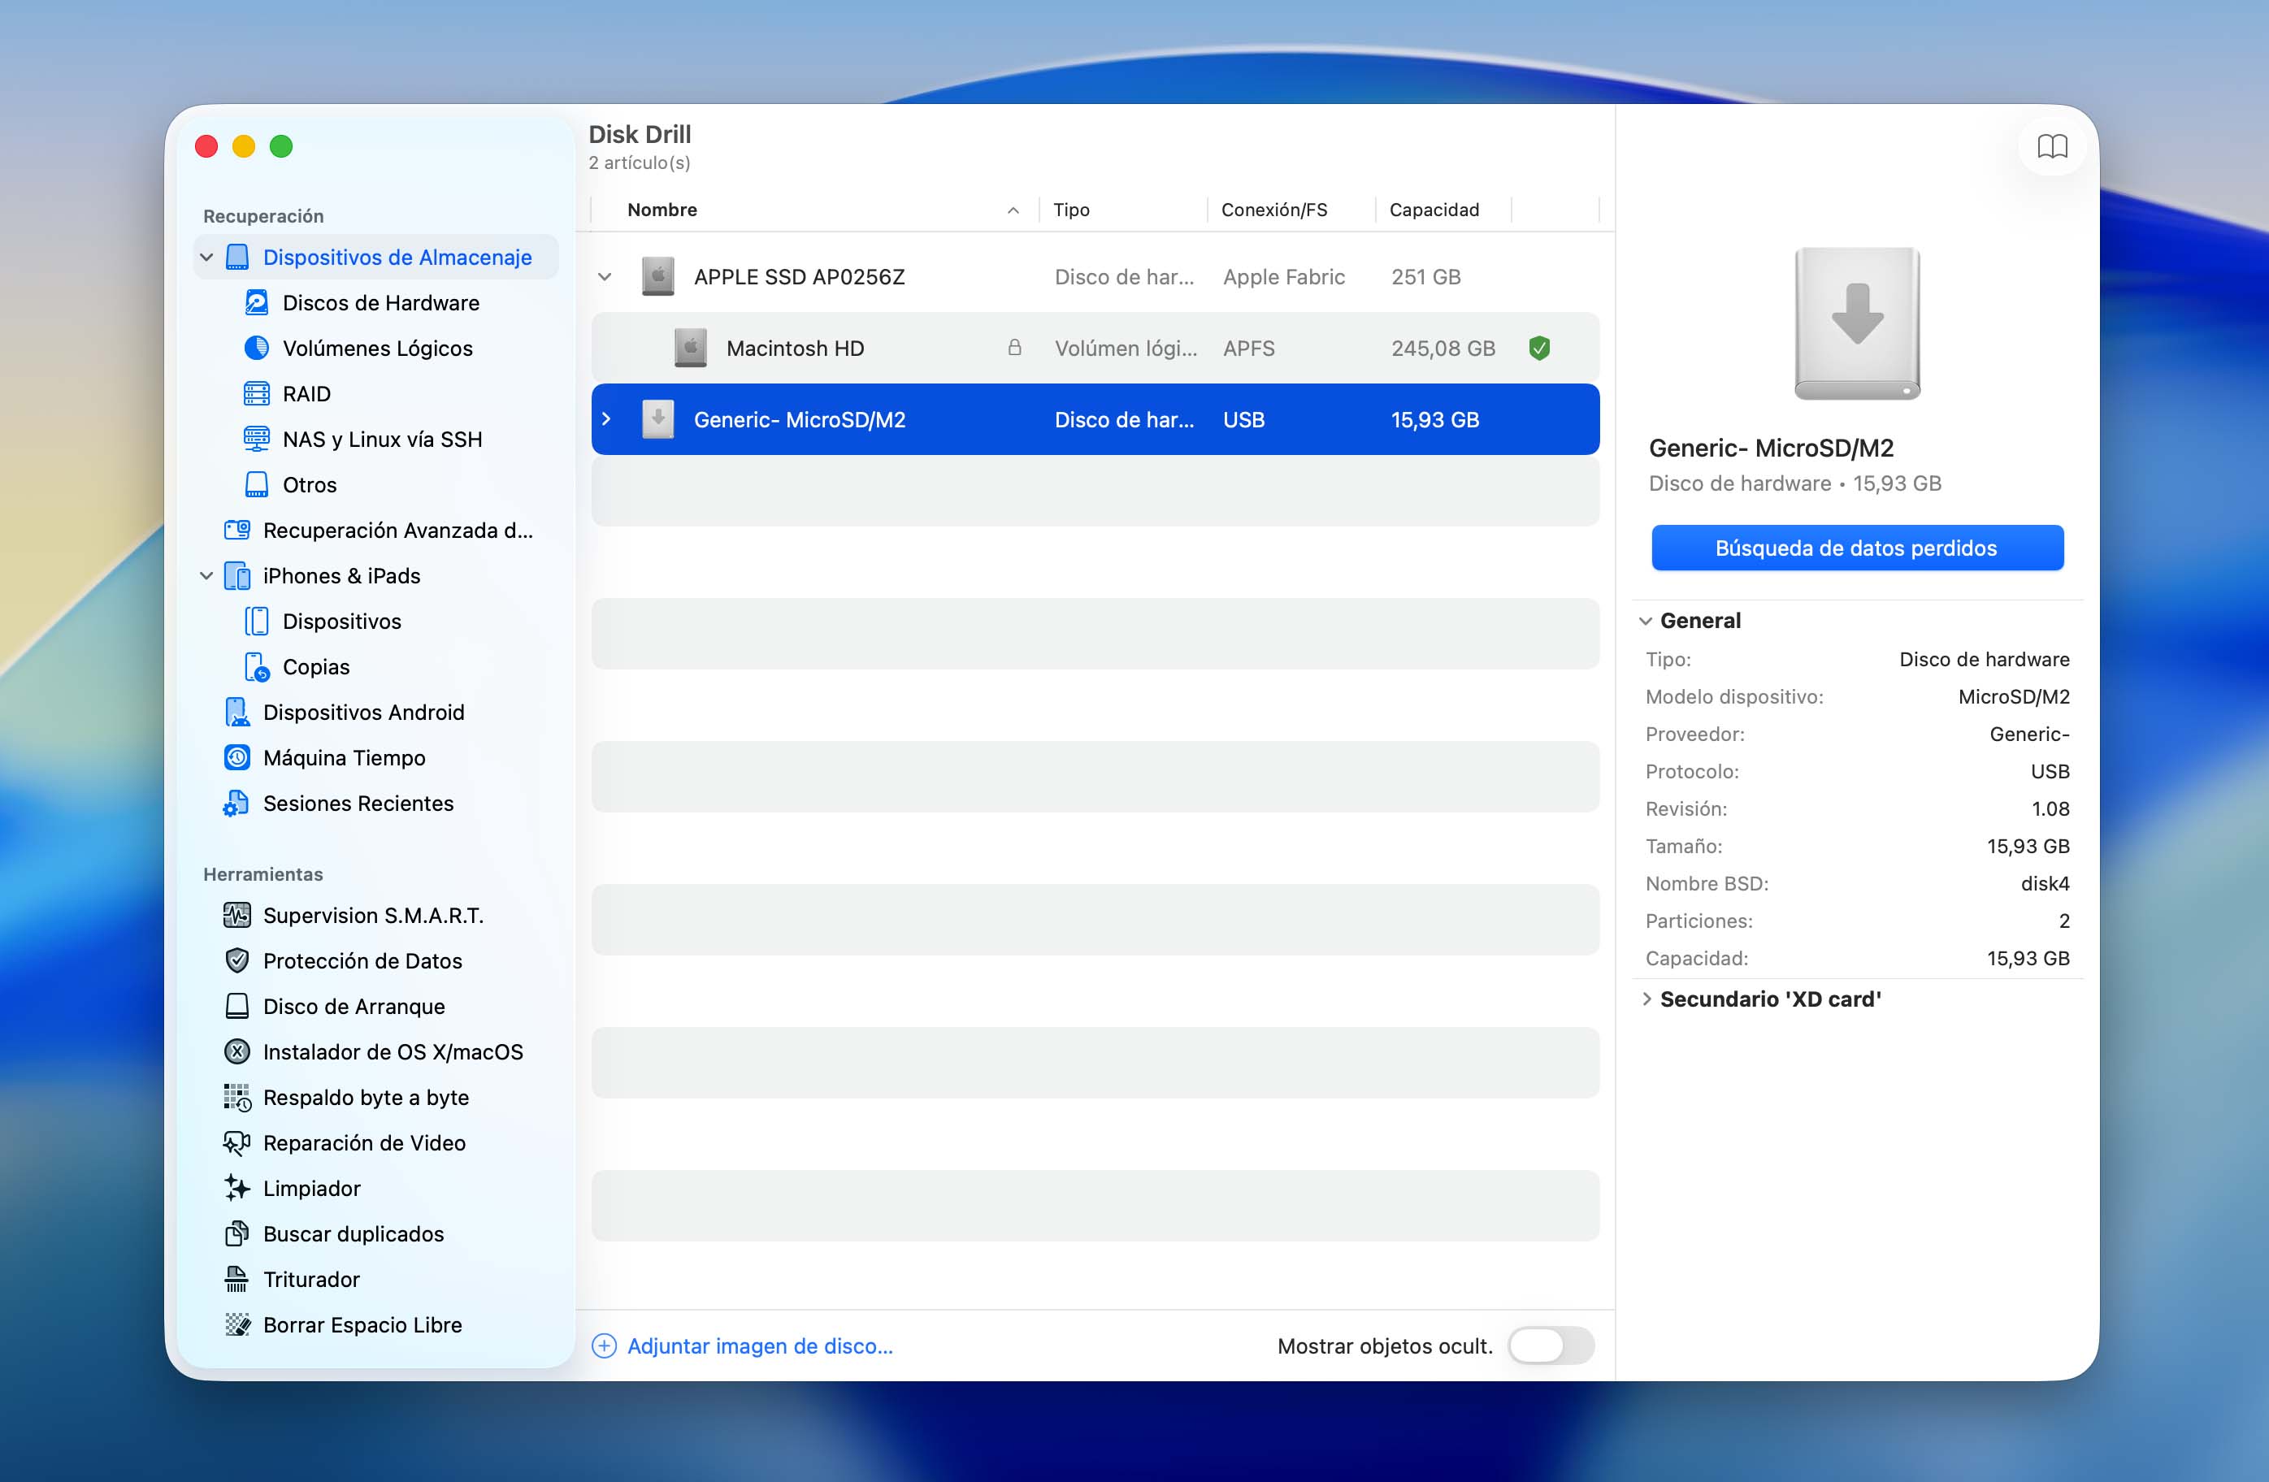
Task: Click the Limpiador sparkle icon
Action: (x=236, y=1189)
